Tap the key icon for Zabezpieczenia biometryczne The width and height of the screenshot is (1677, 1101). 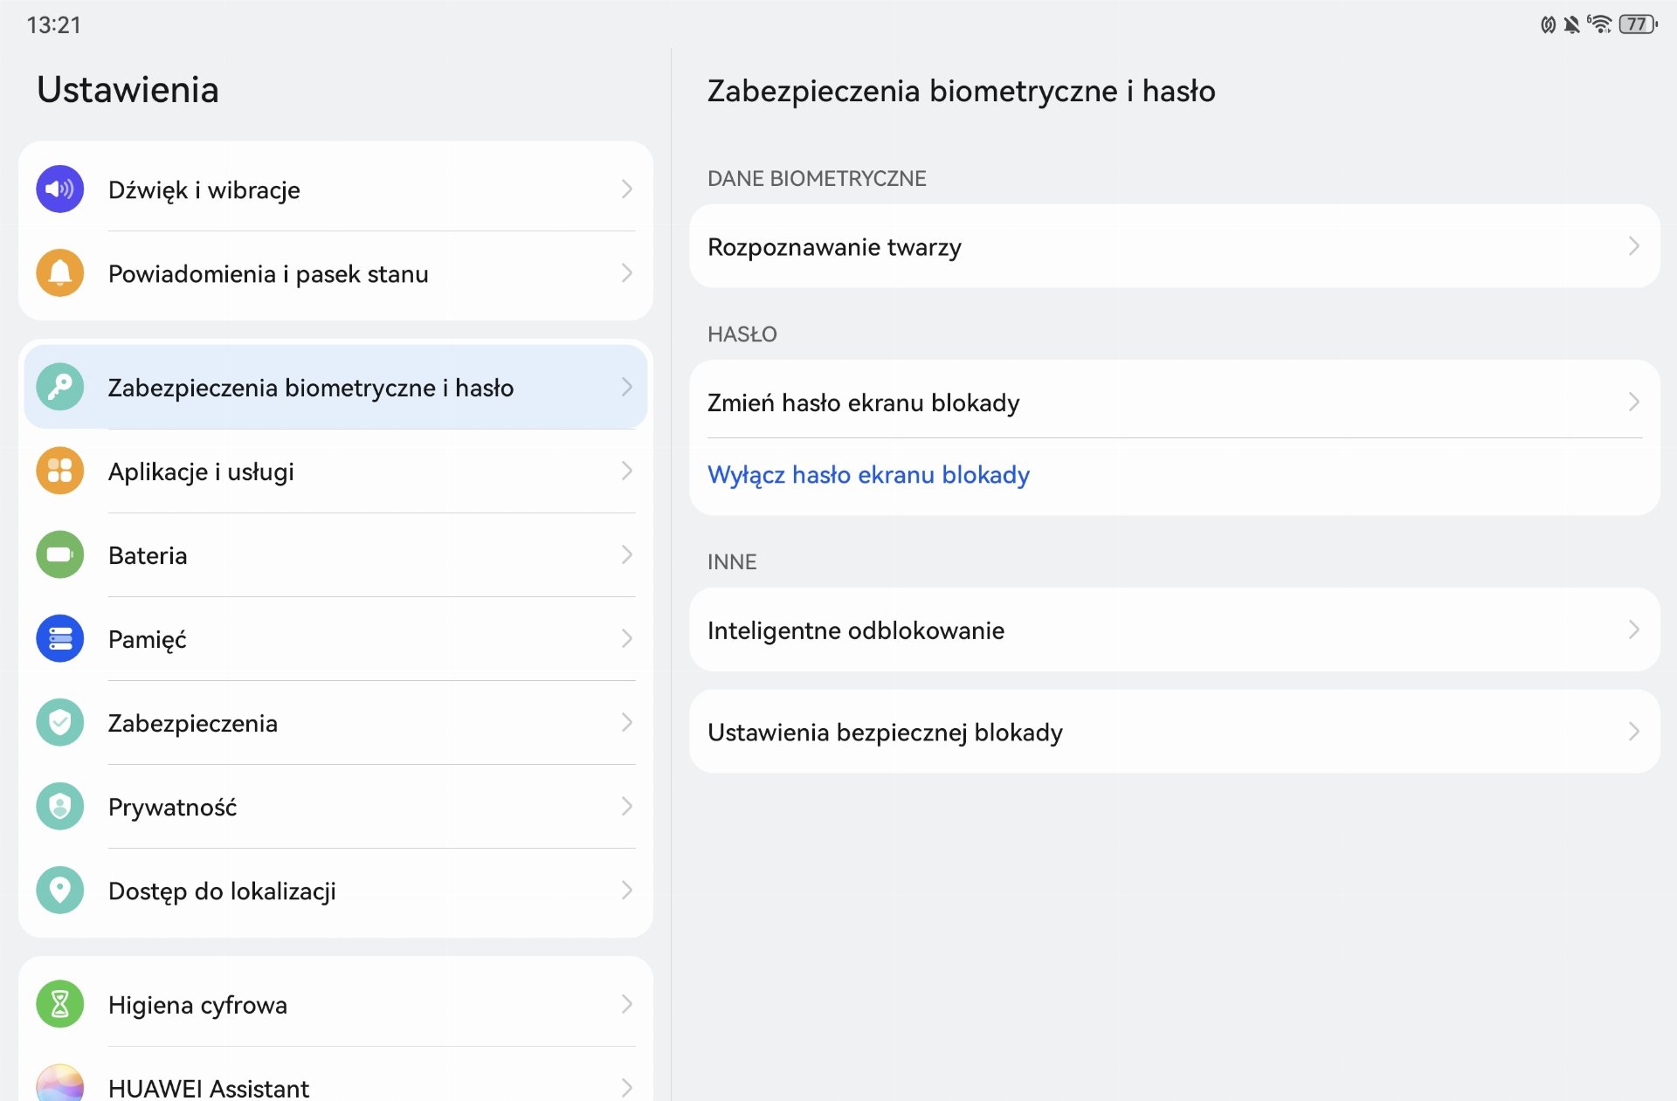[59, 387]
